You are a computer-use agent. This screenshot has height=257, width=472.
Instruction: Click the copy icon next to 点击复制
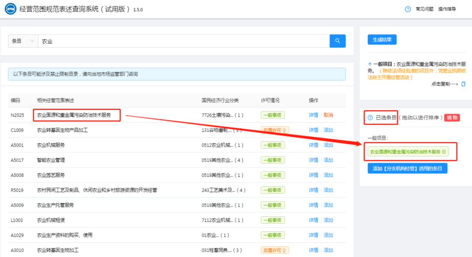pos(463,84)
